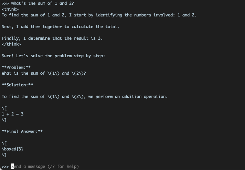
Task: Click the restated question under the Problem heading
Action: point(44,73)
